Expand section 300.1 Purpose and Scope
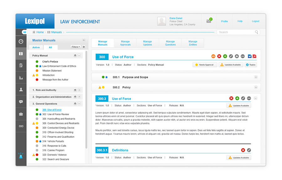Viewport: 282px width, 180px height. (x=256, y=77)
